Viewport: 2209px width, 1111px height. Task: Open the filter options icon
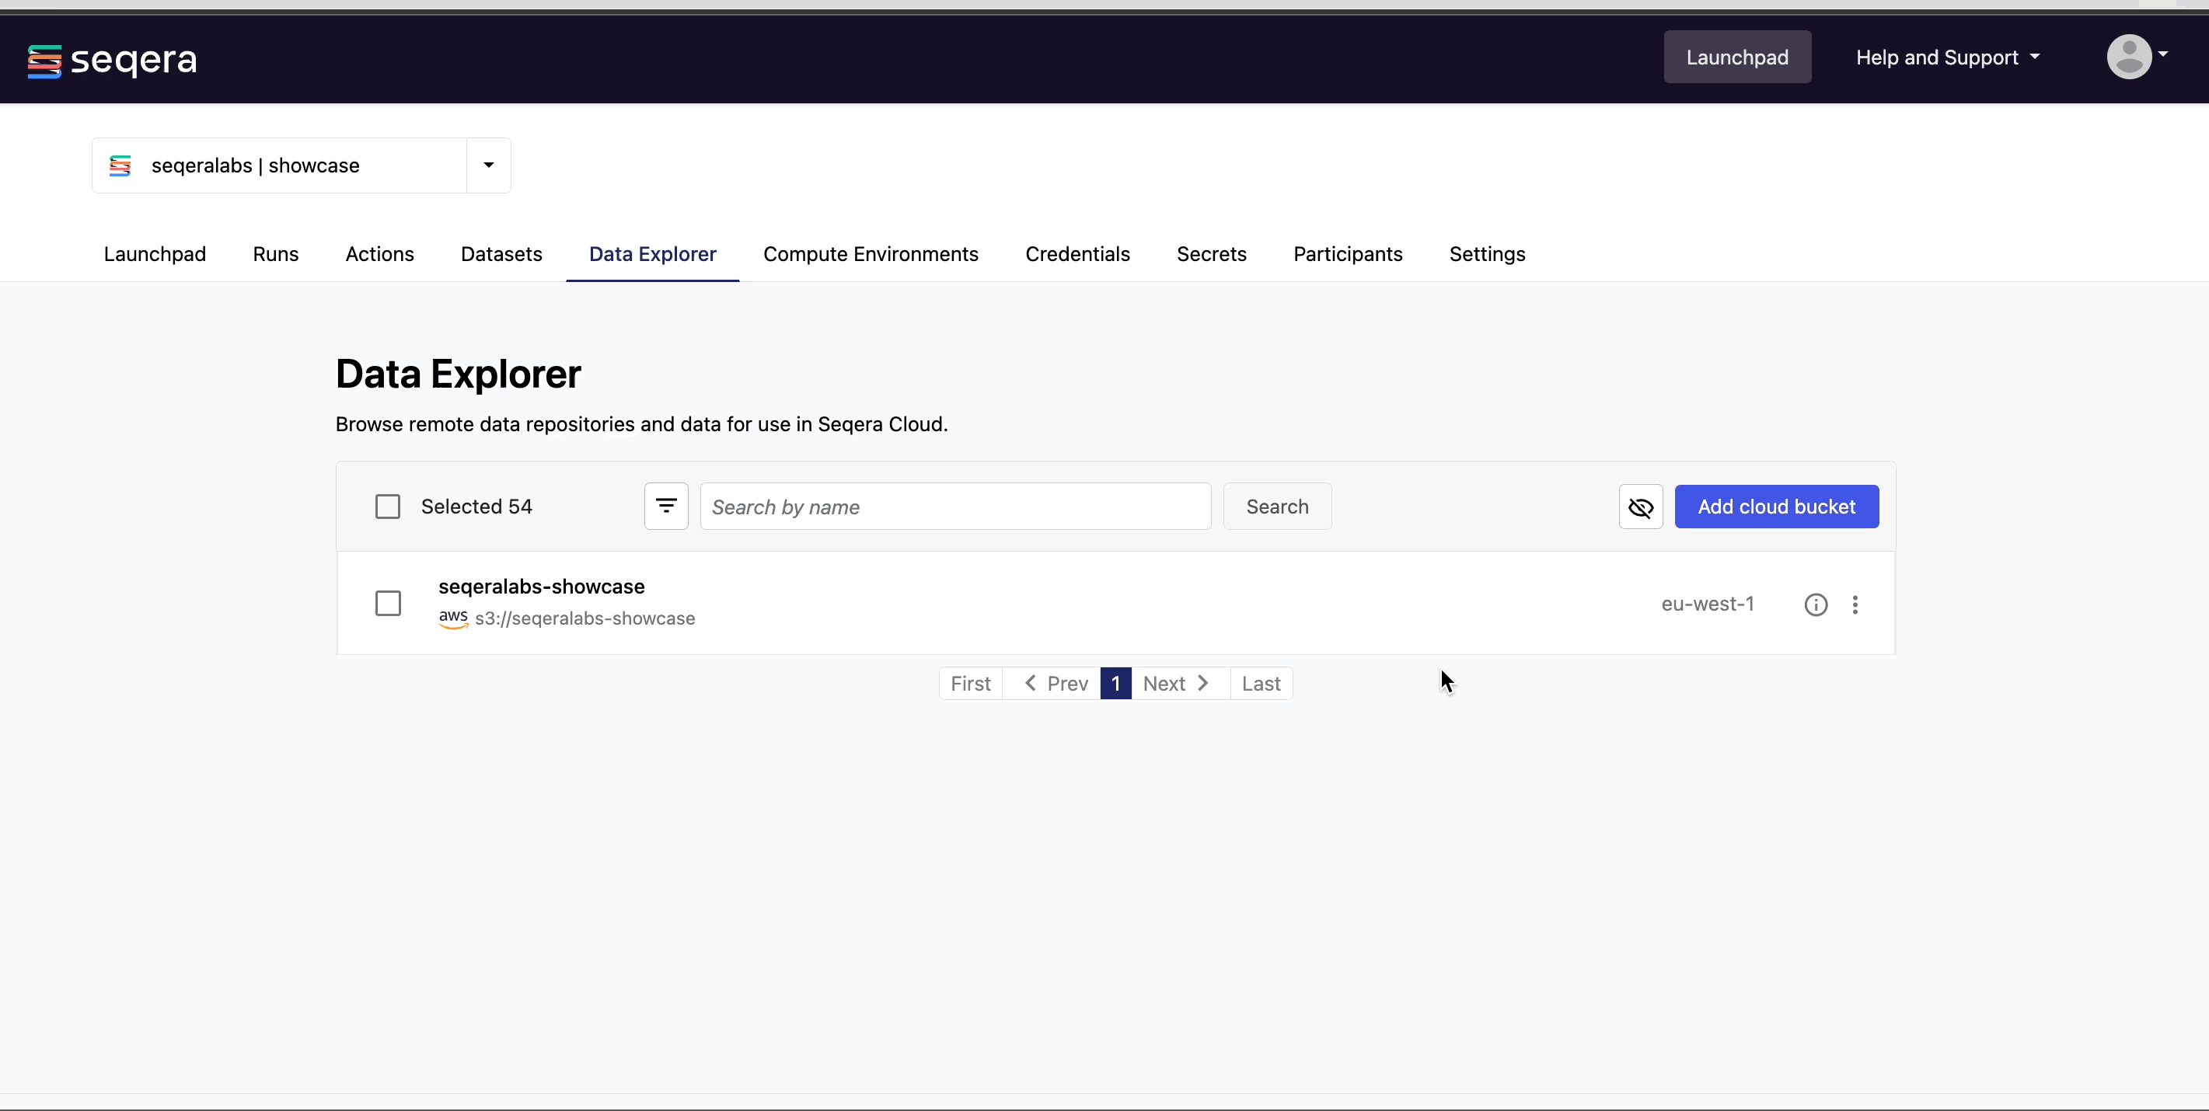pos(666,507)
